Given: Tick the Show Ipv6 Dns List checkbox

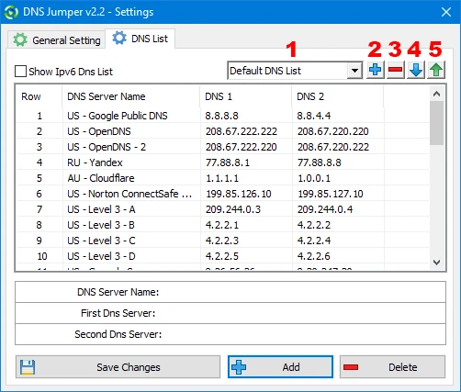Looking at the screenshot, I should pyautogui.click(x=20, y=72).
